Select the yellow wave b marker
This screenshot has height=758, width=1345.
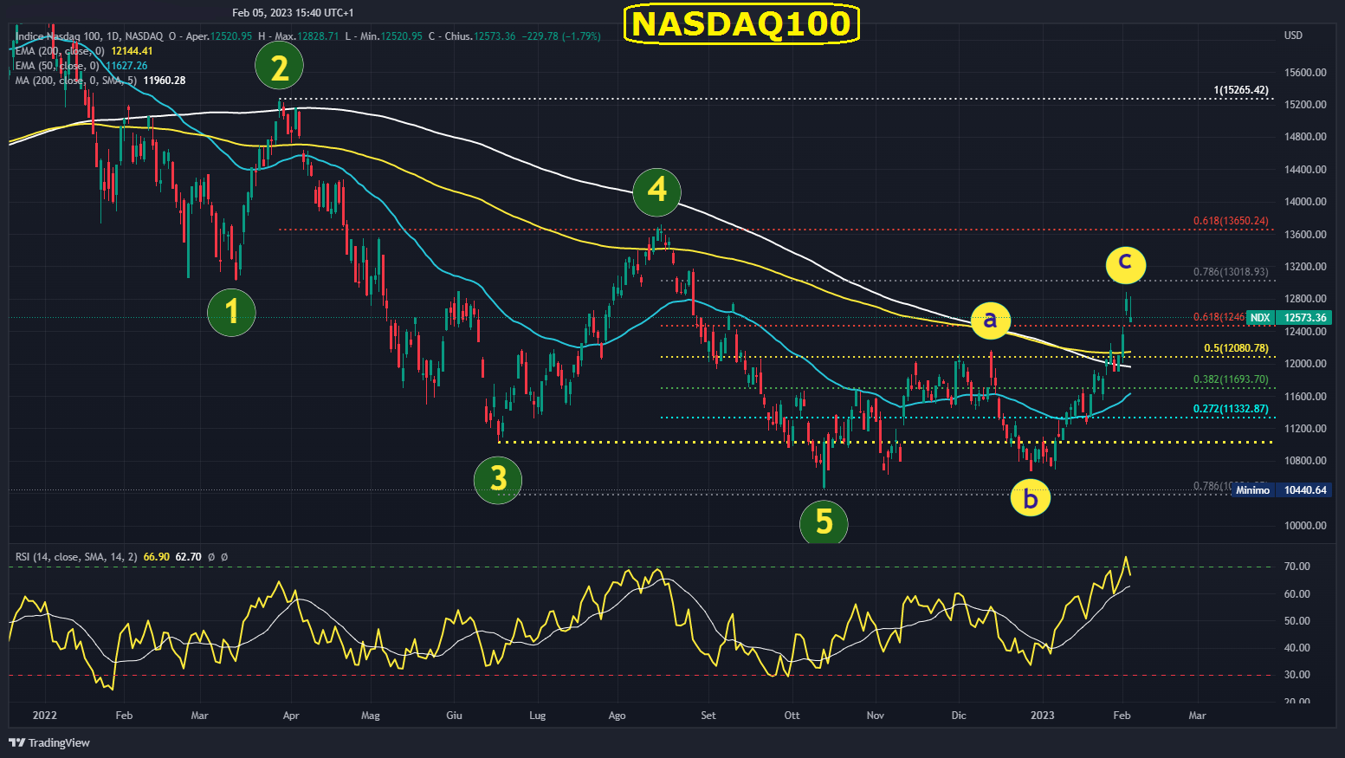pyautogui.click(x=1031, y=499)
